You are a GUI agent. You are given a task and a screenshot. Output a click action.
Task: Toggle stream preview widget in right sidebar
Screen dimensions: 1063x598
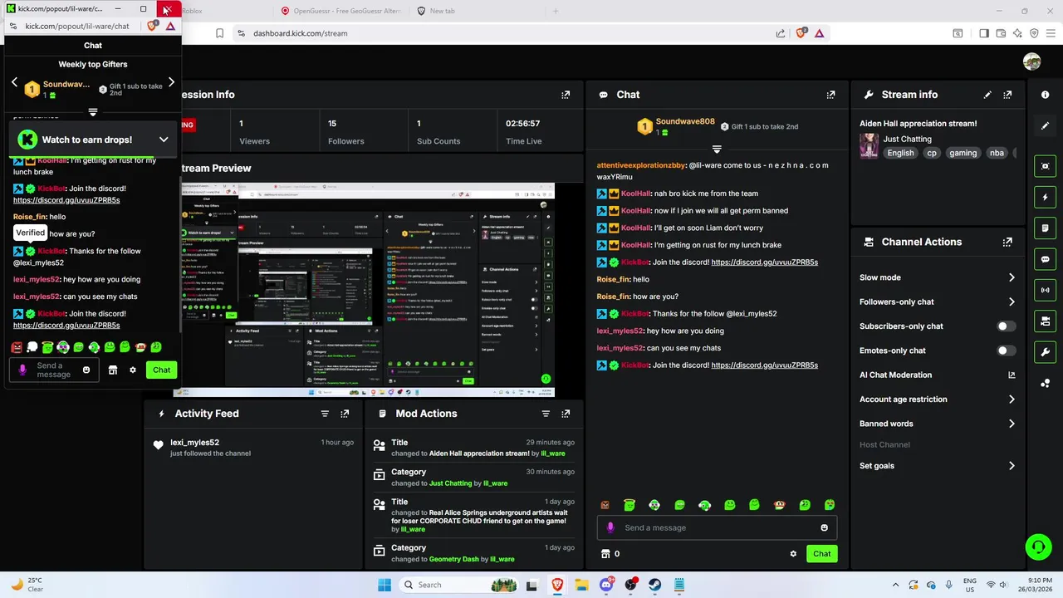pyautogui.click(x=1045, y=166)
